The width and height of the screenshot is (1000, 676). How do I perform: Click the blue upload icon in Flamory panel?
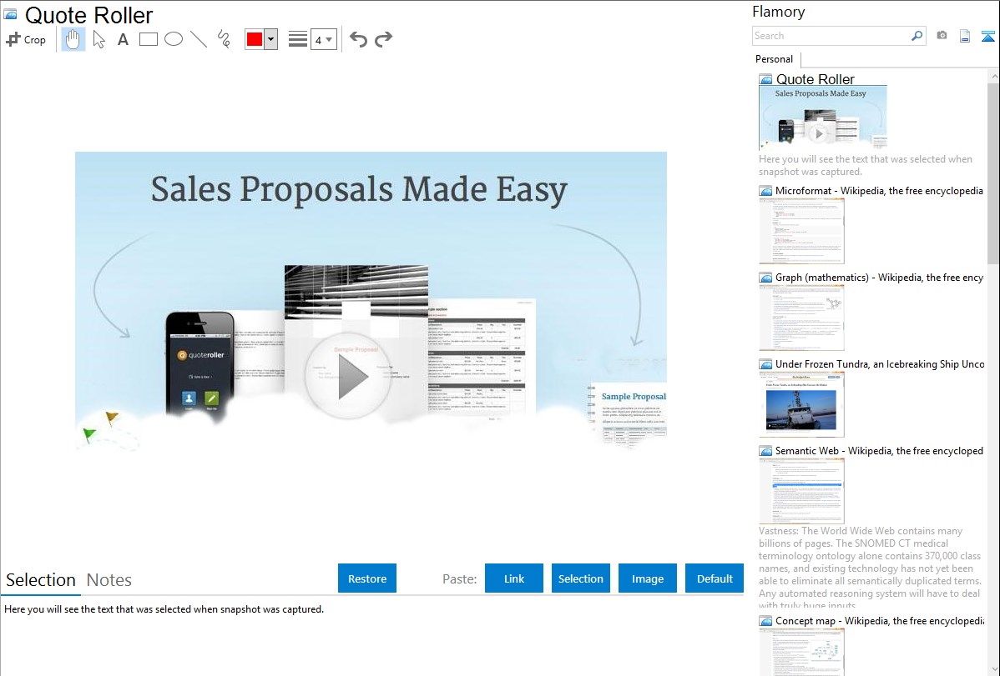coord(987,36)
